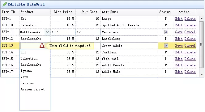
Task: Toggle the status checkbox in EST-13 row
Action: (x=166, y=46)
